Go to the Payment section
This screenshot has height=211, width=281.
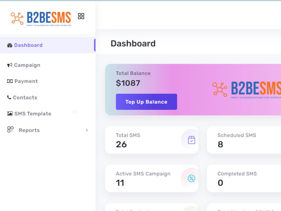point(48,81)
